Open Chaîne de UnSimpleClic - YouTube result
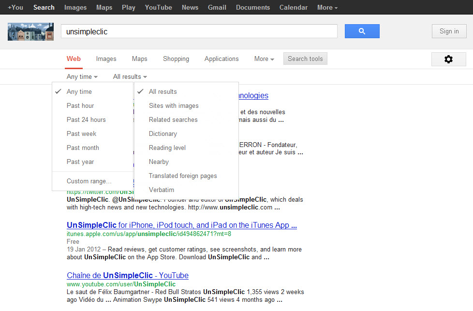 pyautogui.click(x=128, y=275)
